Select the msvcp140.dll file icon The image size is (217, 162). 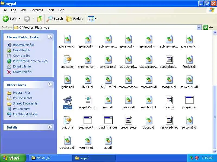click(189, 80)
